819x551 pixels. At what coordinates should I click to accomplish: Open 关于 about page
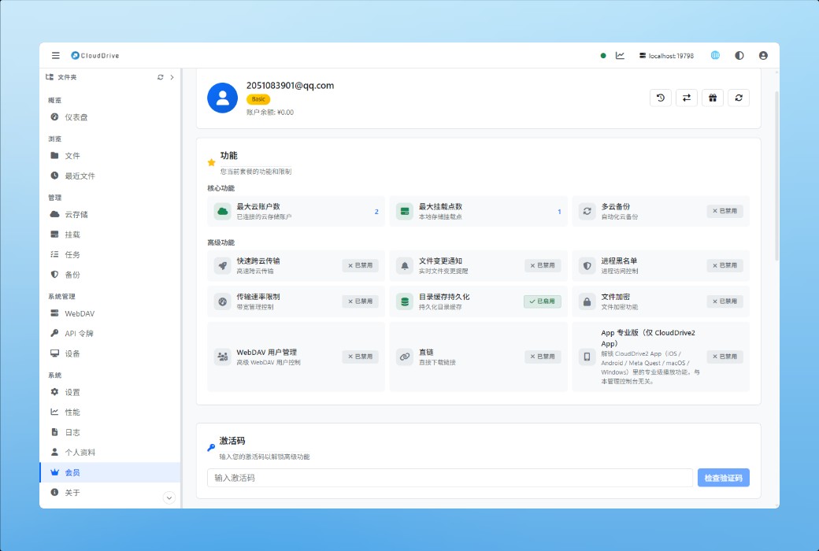click(110, 493)
